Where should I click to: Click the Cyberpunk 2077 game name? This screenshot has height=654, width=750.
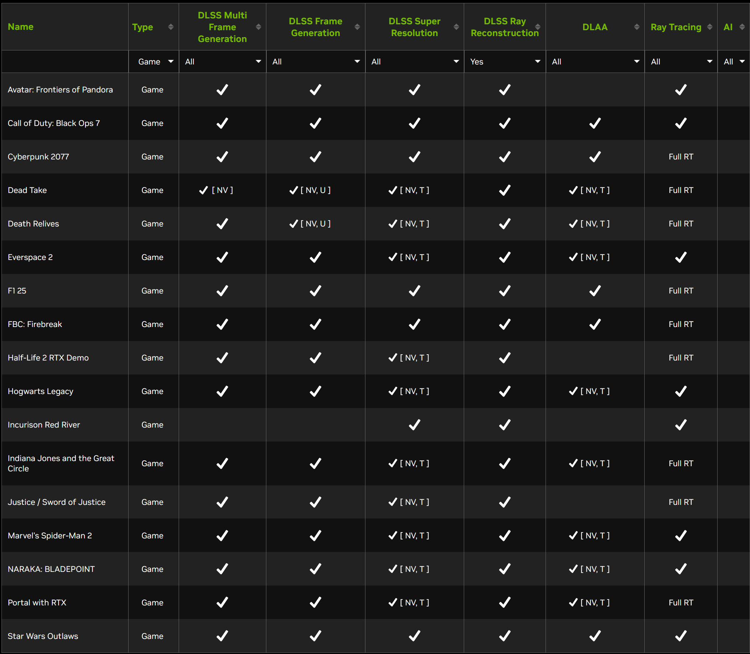click(38, 157)
